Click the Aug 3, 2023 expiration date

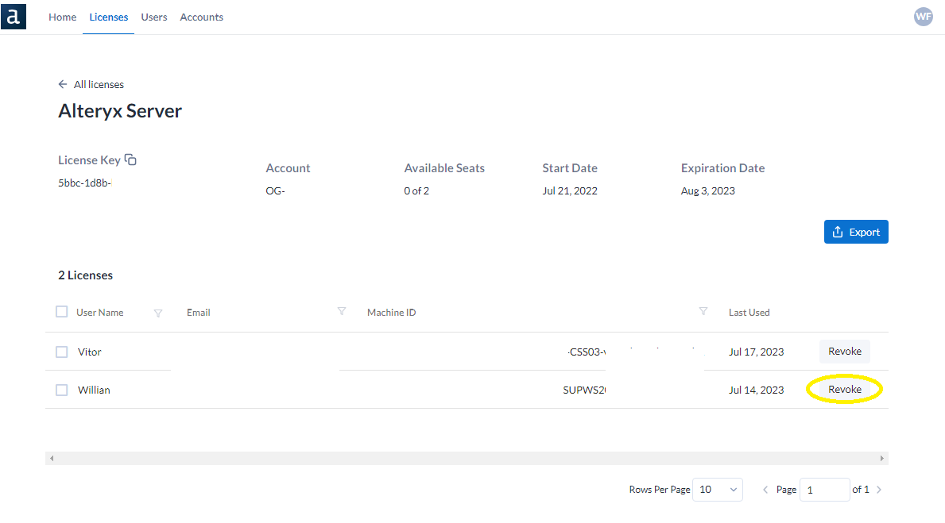[708, 190]
